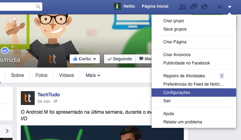Collapse the account dropdown arrow
The height and width of the screenshot is (140, 241).
point(230,7)
